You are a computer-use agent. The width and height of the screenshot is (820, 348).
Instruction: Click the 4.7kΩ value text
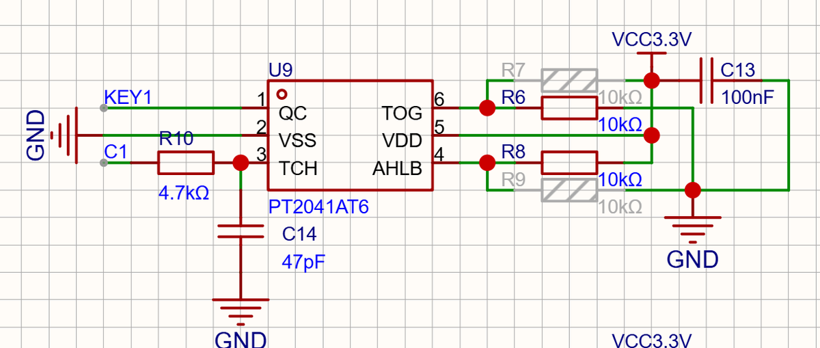[x=184, y=193]
